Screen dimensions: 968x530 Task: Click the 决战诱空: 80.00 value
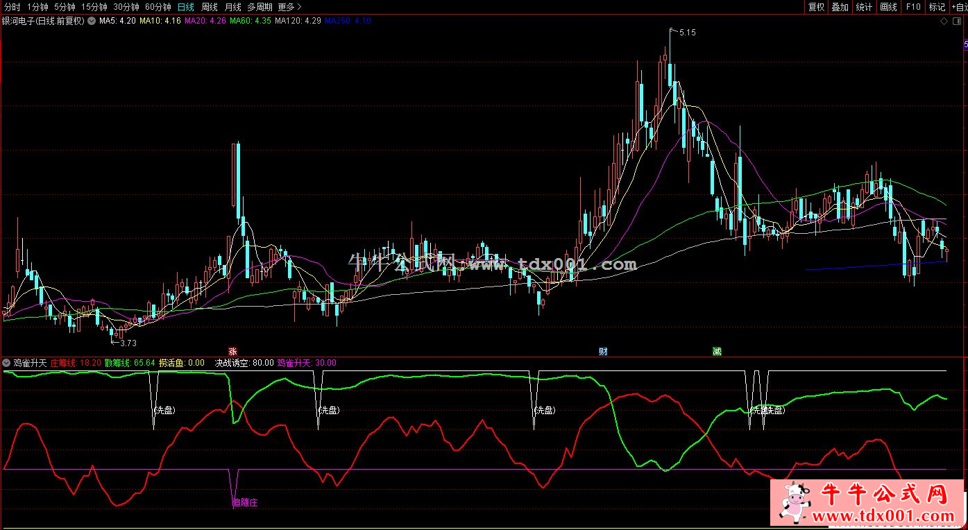244,362
